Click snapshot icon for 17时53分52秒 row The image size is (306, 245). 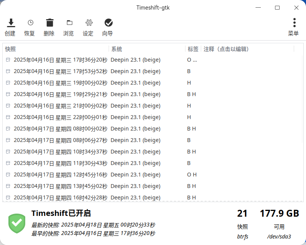pyautogui.click(x=8, y=71)
